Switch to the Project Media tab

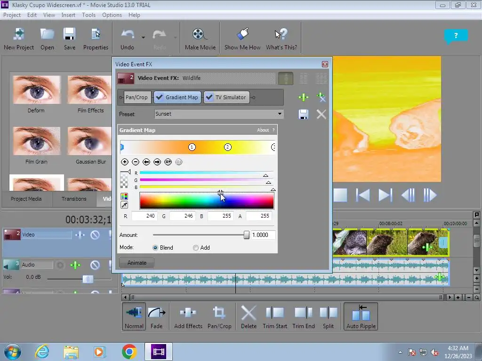point(26,199)
